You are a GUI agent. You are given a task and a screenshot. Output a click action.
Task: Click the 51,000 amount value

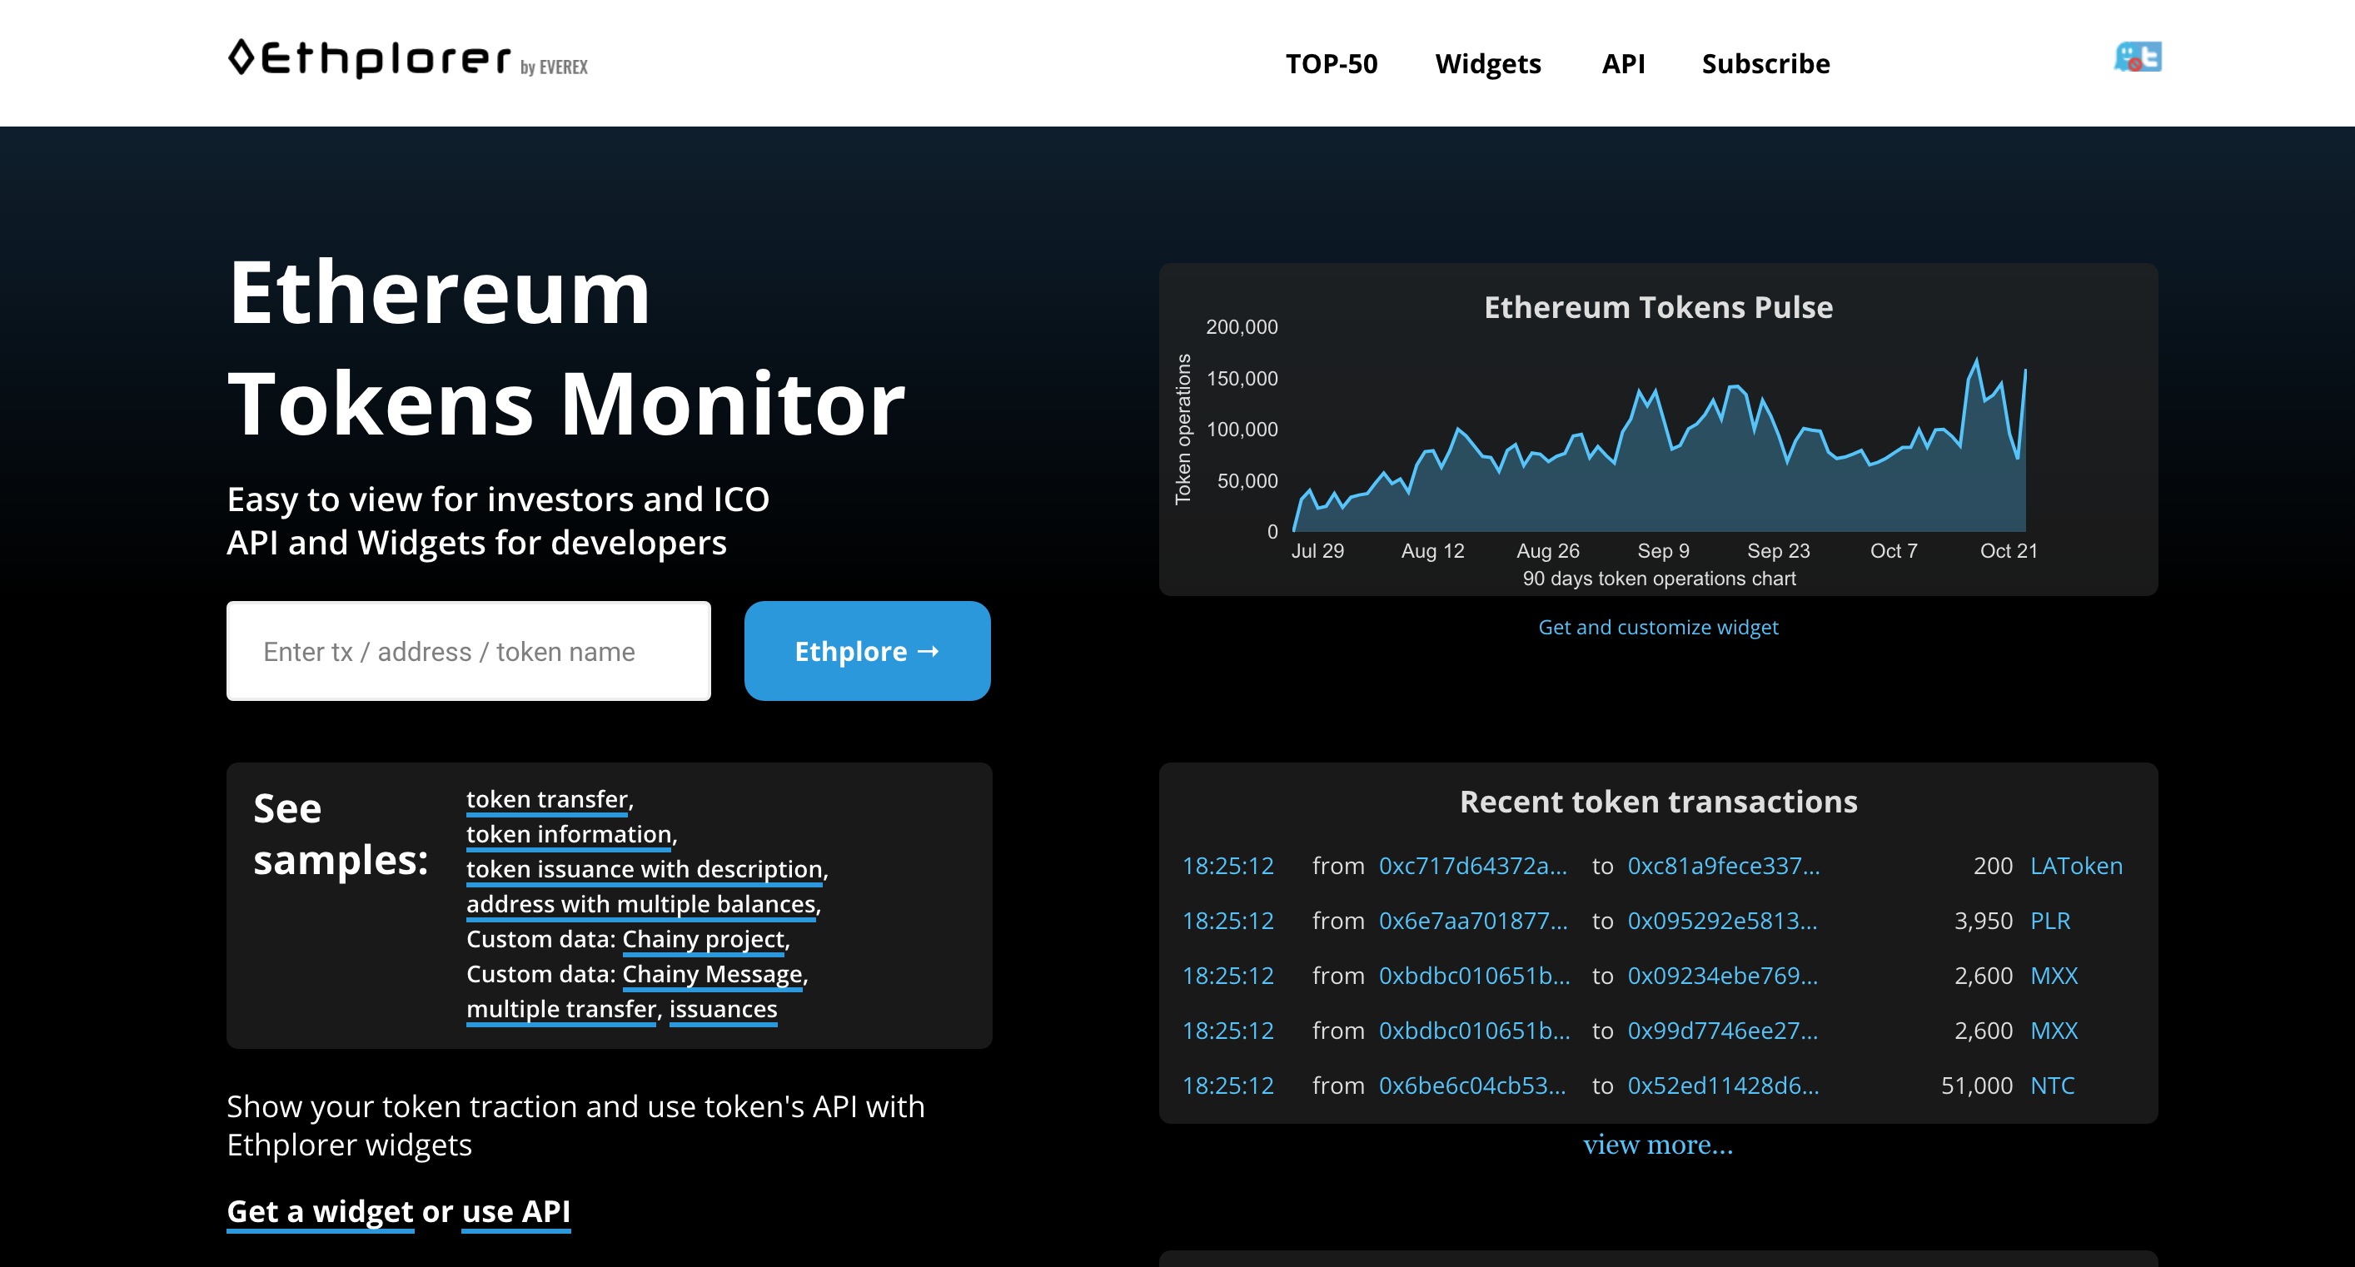[x=1977, y=1085]
